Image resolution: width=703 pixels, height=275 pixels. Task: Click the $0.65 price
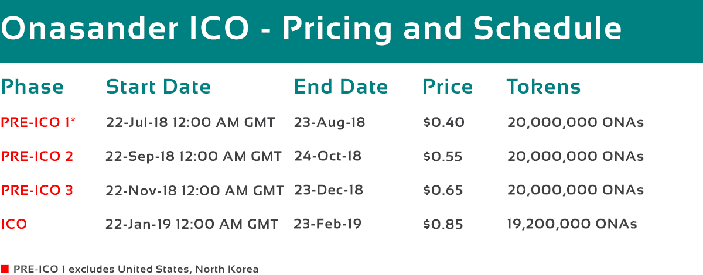[443, 190]
